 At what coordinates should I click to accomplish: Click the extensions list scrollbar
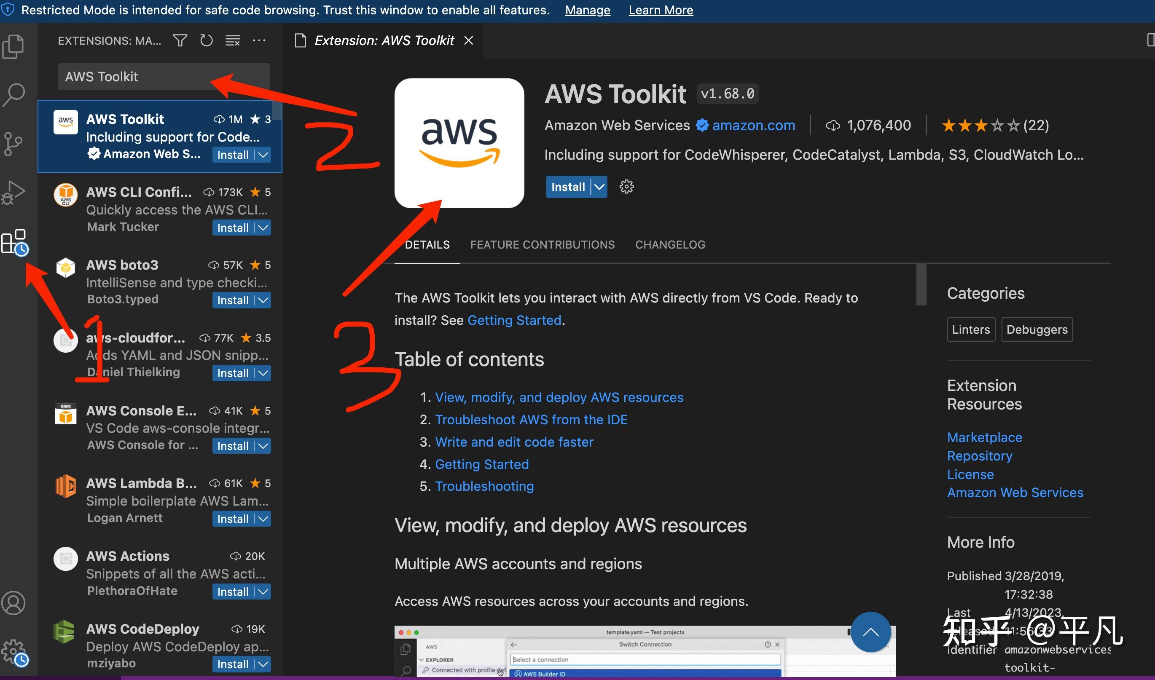[x=277, y=110]
